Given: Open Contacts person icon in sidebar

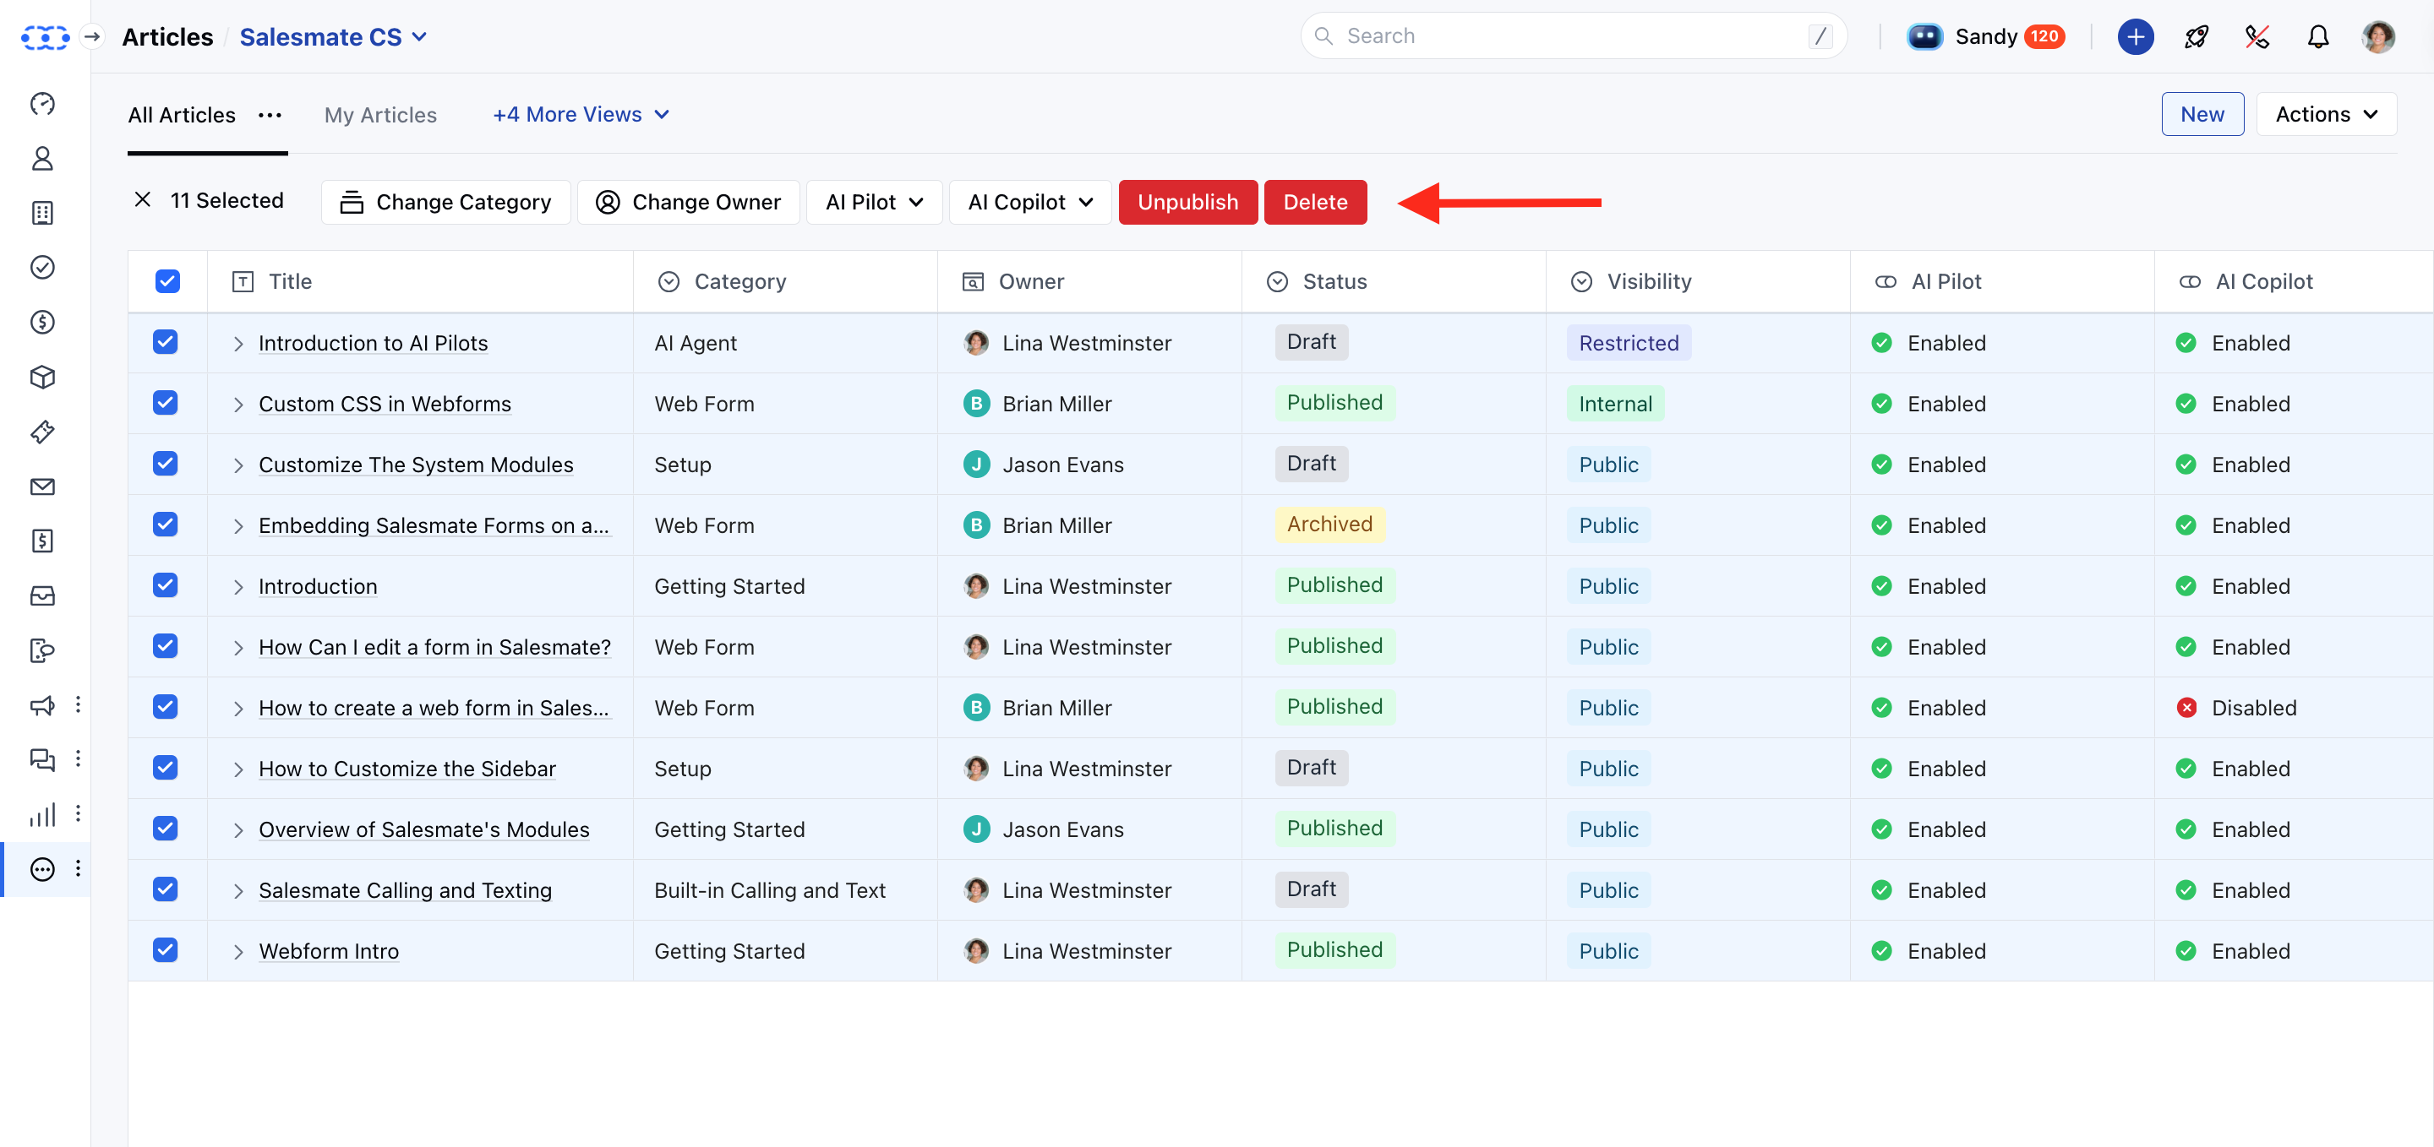Looking at the screenshot, I should (42, 159).
